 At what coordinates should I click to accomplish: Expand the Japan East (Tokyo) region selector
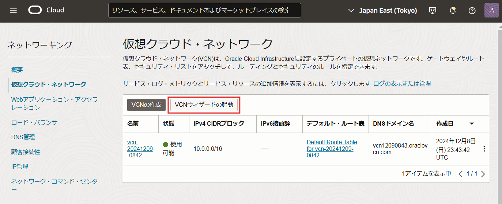coord(382,11)
